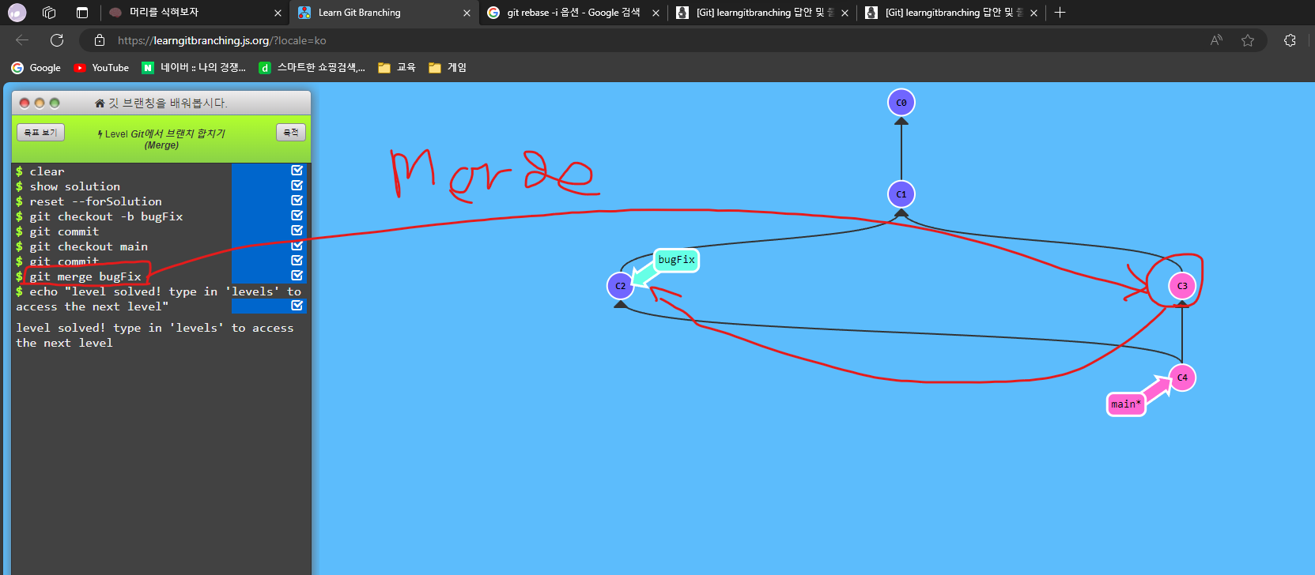This screenshot has width=1315, height=575.
Task: Click the checkbox beside show solution
Action: 297,186
